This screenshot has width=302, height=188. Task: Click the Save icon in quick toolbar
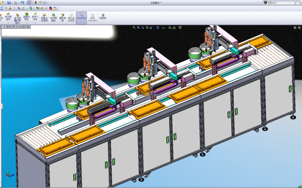(9, 2)
